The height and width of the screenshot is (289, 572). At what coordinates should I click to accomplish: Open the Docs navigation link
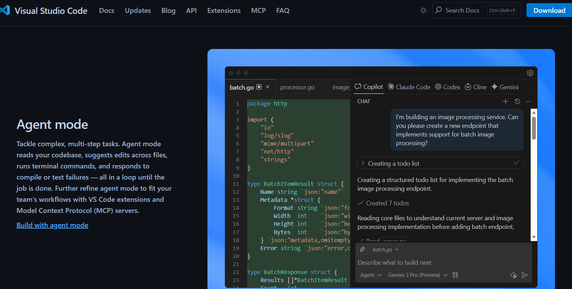click(107, 10)
